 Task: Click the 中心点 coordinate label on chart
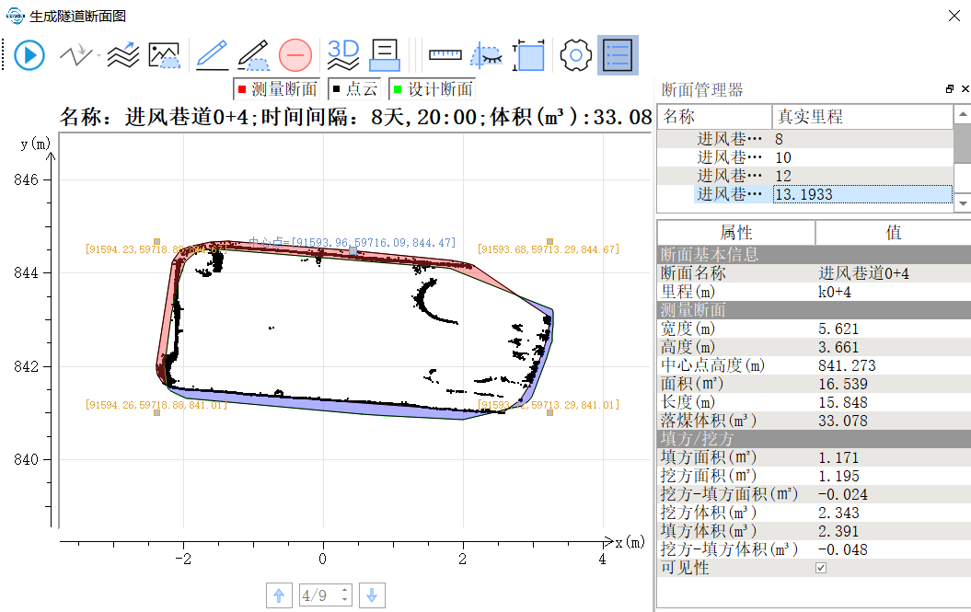352,242
